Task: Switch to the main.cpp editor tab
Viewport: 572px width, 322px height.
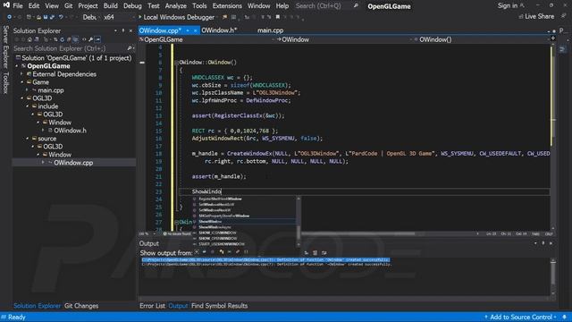Action: (x=270, y=30)
